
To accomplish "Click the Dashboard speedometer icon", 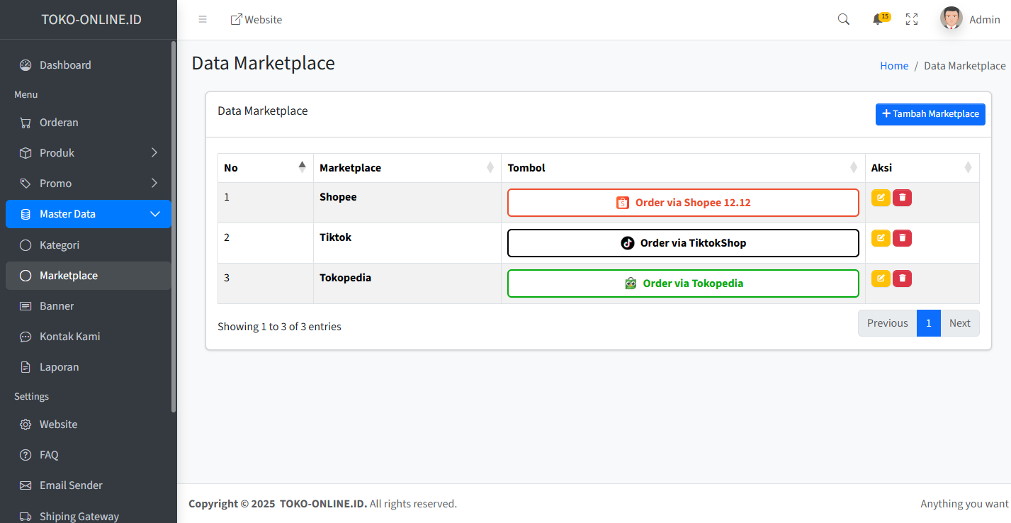I will (x=26, y=65).
